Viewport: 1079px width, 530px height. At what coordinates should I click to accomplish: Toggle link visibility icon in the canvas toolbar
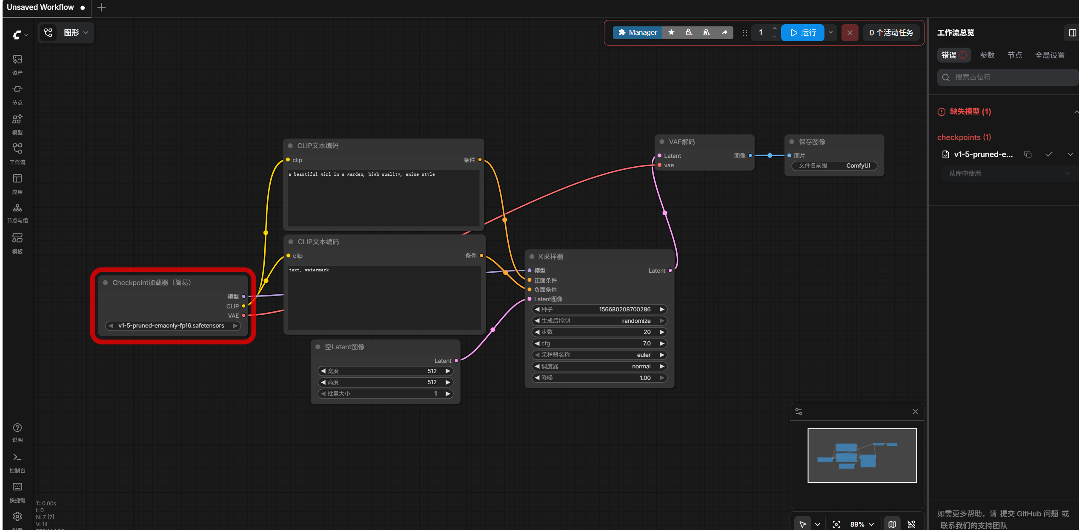(911, 524)
